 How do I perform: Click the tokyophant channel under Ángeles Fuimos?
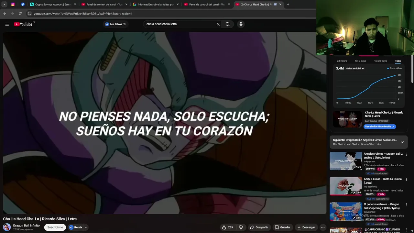[x=370, y=161]
